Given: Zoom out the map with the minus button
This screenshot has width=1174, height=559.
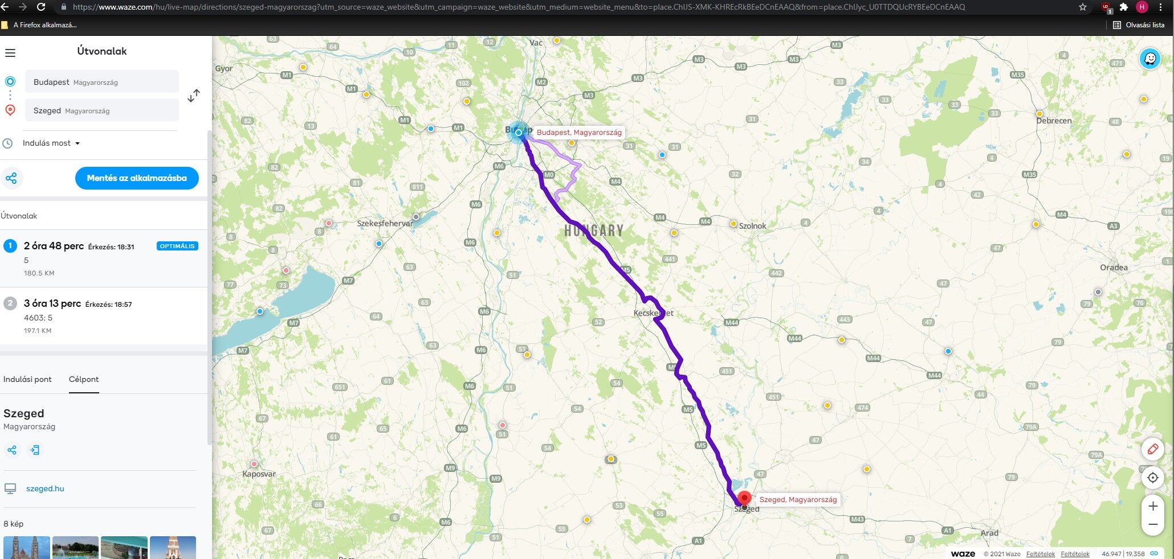Looking at the screenshot, I should [x=1153, y=525].
